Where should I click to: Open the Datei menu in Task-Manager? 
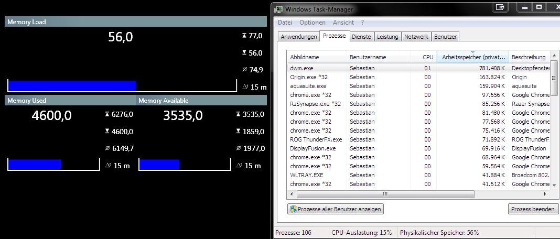(285, 22)
